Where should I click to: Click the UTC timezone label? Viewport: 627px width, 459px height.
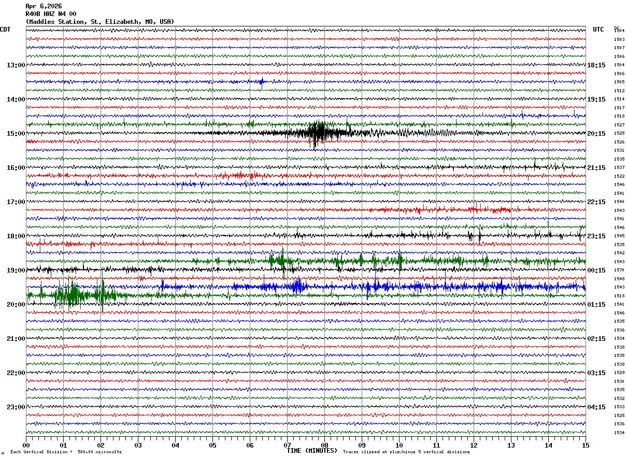(598, 30)
